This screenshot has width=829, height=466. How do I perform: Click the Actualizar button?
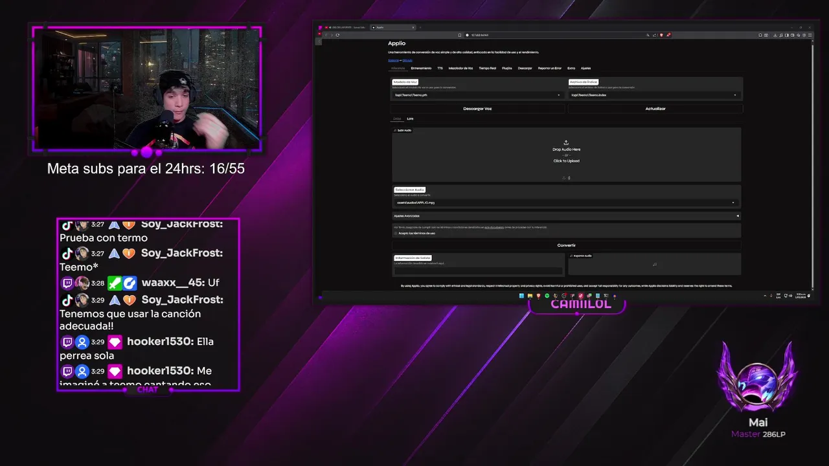click(655, 109)
